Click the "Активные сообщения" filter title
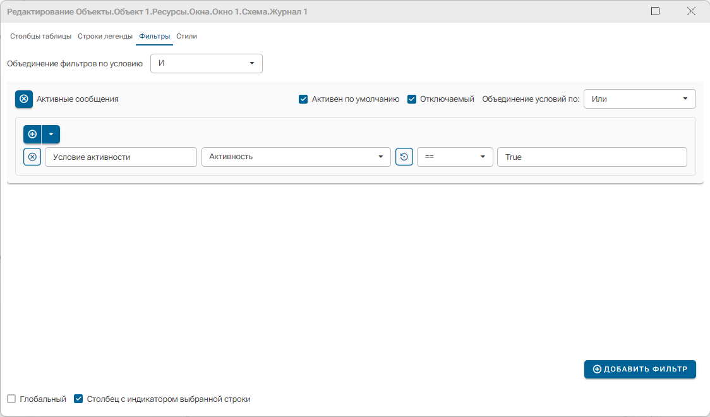 pos(78,99)
